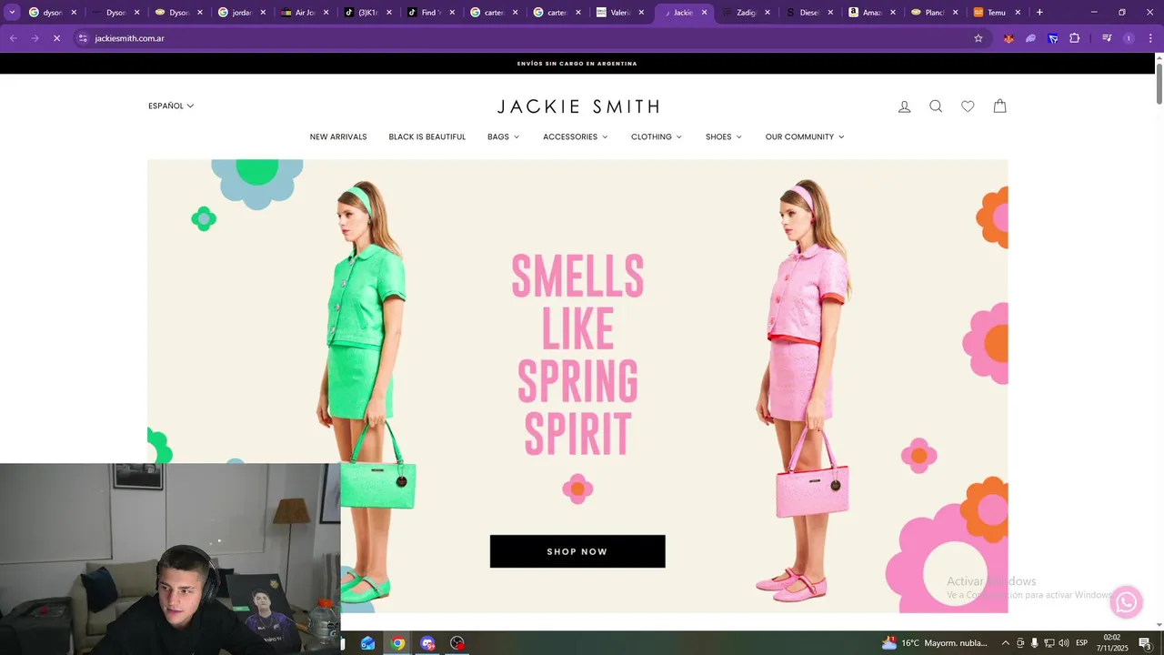Open the account login icon
This screenshot has height=655, width=1164.
pyautogui.click(x=904, y=106)
